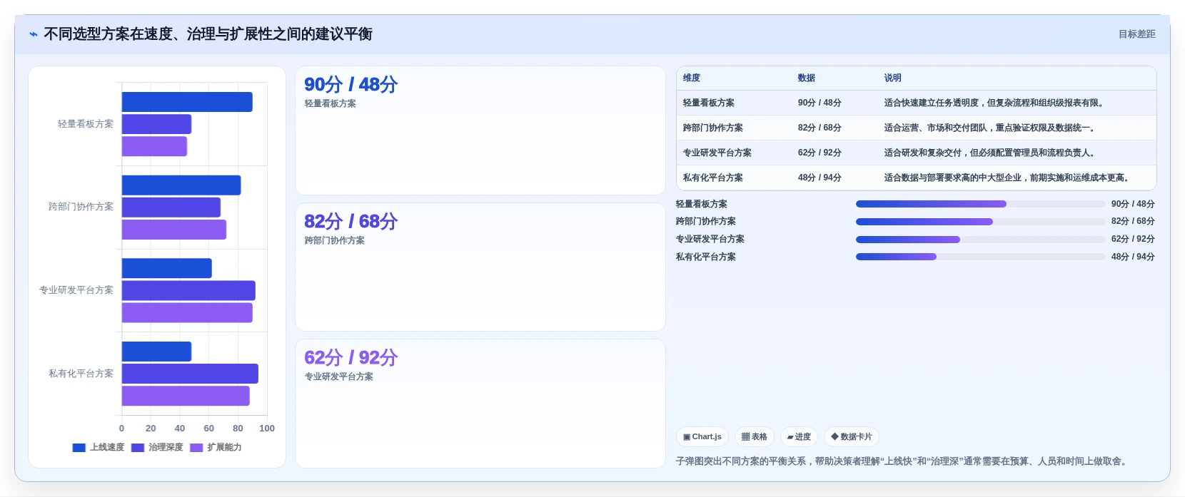Click the 专业研发平台方案 progress bar

tap(980, 240)
